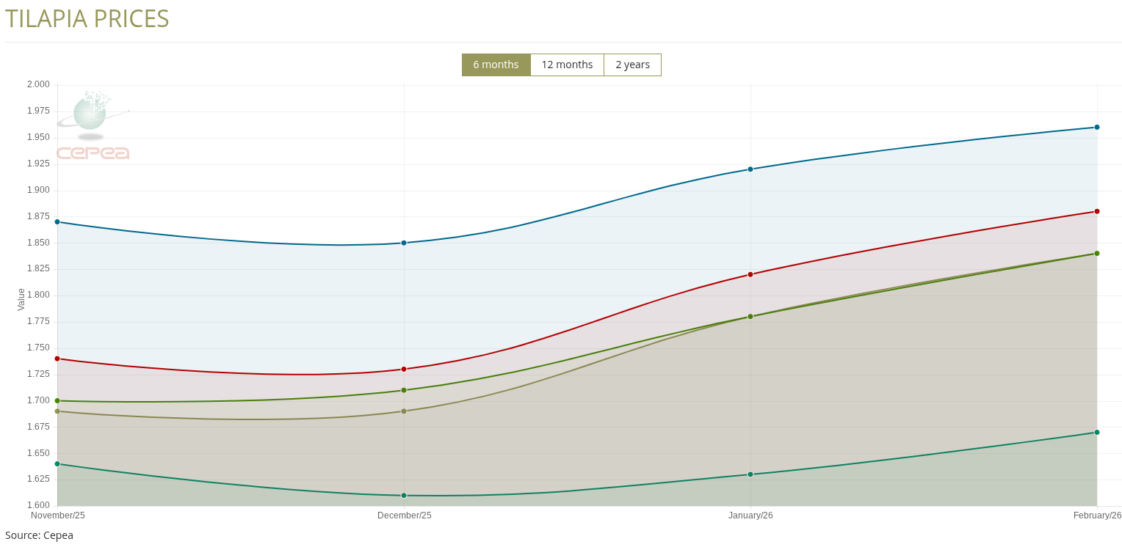Click red series point at January/26
The height and width of the screenshot is (547, 1122).
coord(750,274)
